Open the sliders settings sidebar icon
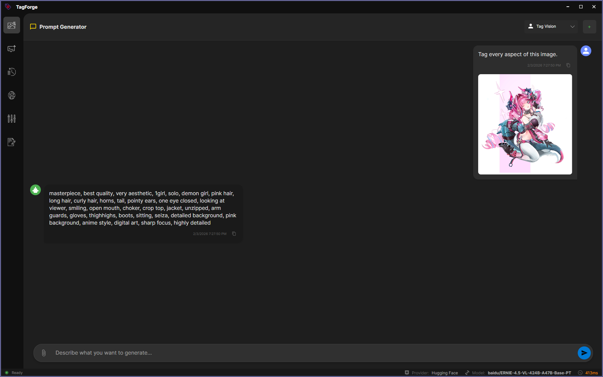This screenshot has width=603, height=377. click(12, 119)
